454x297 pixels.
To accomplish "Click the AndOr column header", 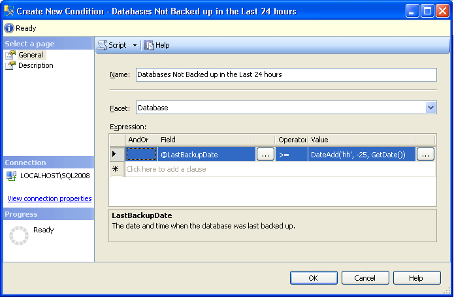I will [x=141, y=140].
